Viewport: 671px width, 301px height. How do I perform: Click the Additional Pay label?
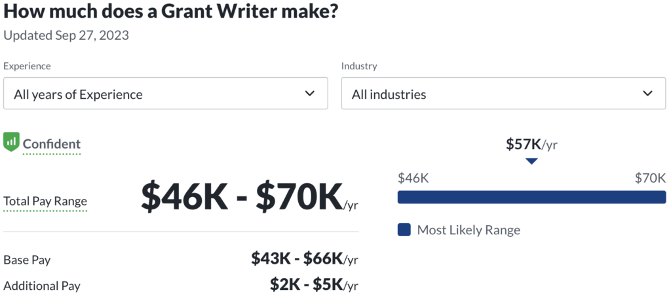(42, 285)
